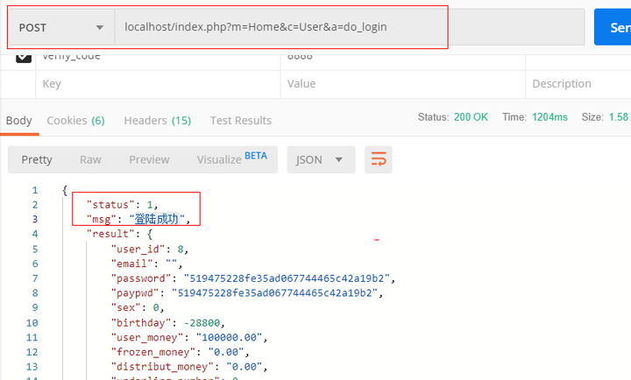Click the "password" hash value
The height and width of the screenshot is (380, 631).
point(287,278)
